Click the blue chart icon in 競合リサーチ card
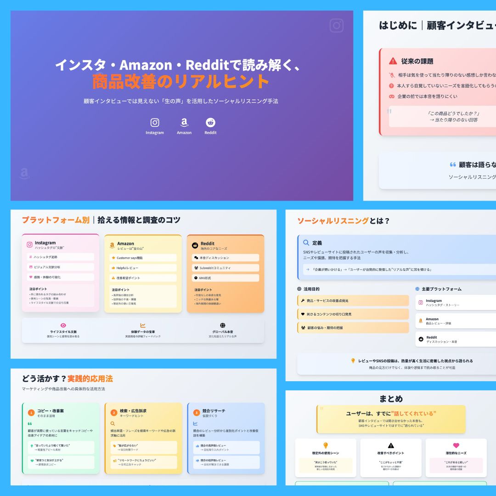Screen dimensions: 496x496 point(195,423)
